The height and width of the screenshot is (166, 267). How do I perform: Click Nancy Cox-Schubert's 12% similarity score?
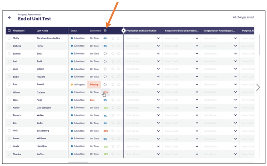[x=105, y=108]
